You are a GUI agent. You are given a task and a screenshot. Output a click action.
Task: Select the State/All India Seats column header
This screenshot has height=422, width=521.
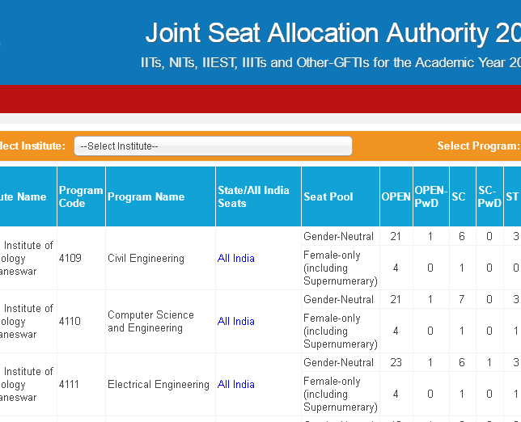253,196
